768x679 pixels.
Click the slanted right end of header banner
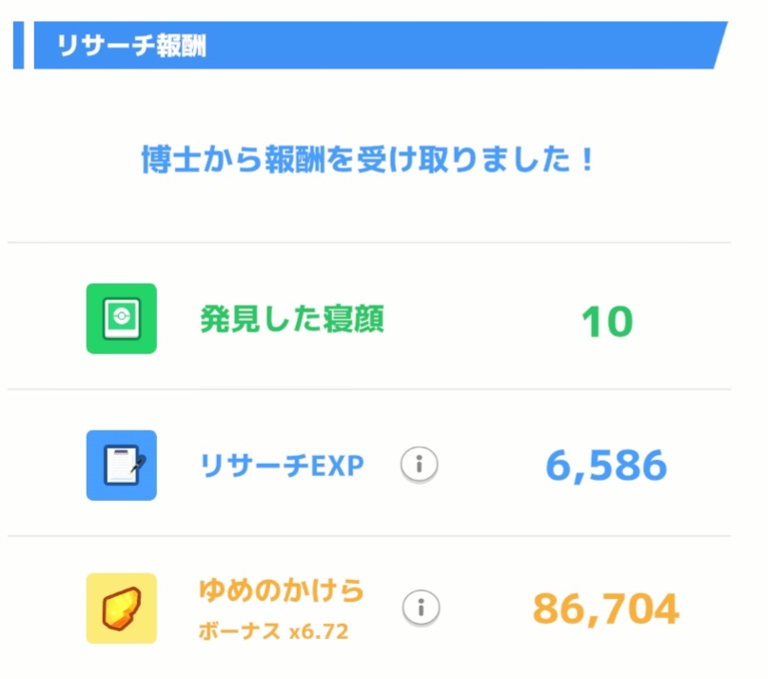[716, 45]
